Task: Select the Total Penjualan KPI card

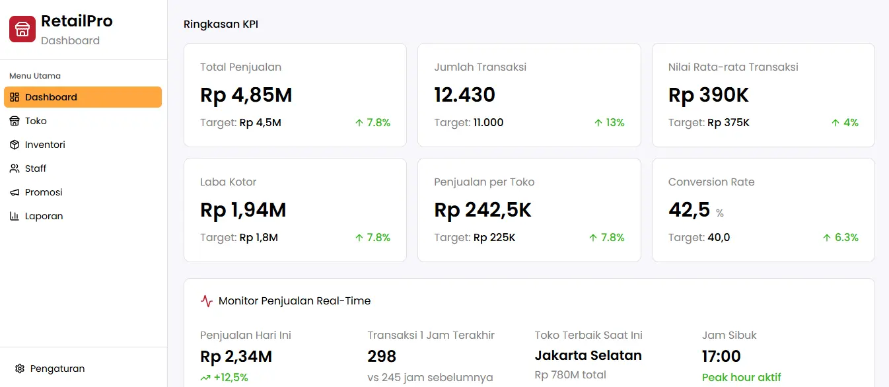Action: point(295,94)
